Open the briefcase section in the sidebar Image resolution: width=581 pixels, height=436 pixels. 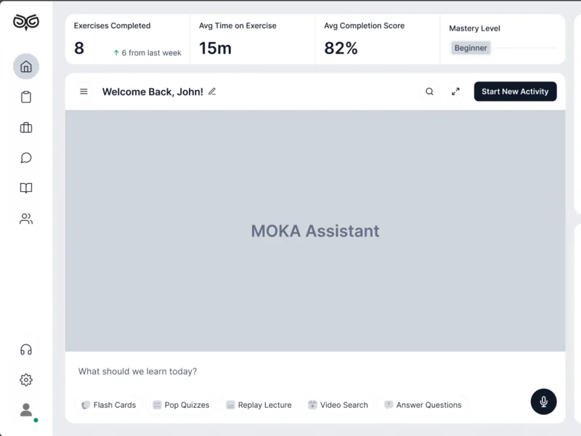(26, 128)
